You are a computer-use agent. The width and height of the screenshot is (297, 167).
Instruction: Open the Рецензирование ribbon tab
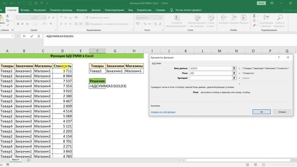coord(115,10)
